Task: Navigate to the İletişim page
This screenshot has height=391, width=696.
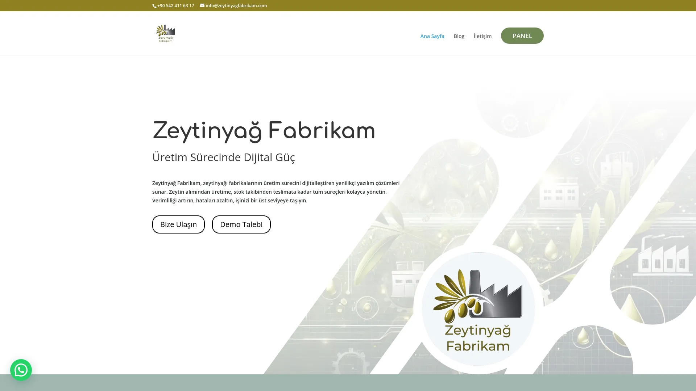Action: pyautogui.click(x=482, y=36)
